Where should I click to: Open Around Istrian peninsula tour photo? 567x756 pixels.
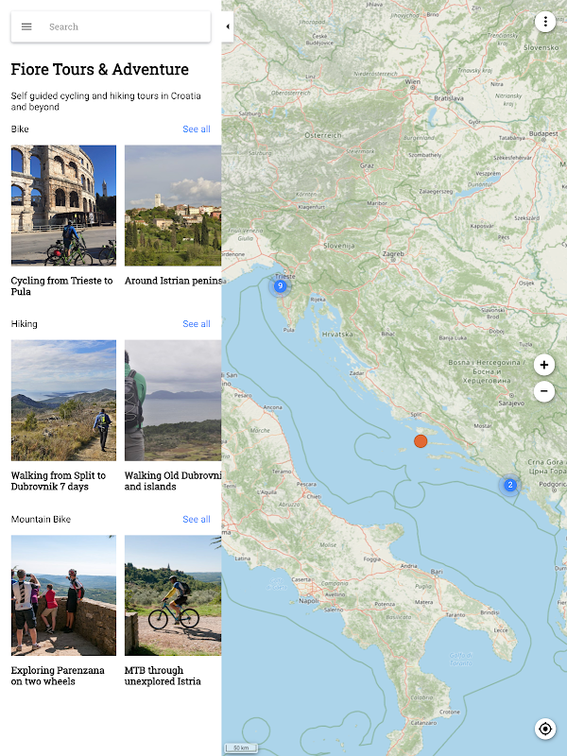click(x=173, y=205)
